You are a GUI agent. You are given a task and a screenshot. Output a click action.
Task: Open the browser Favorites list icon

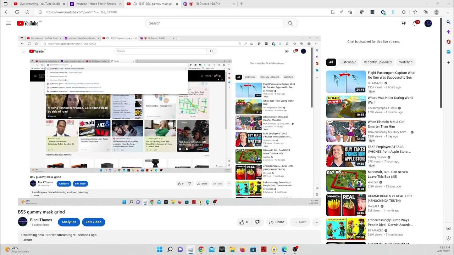[x=415, y=12]
